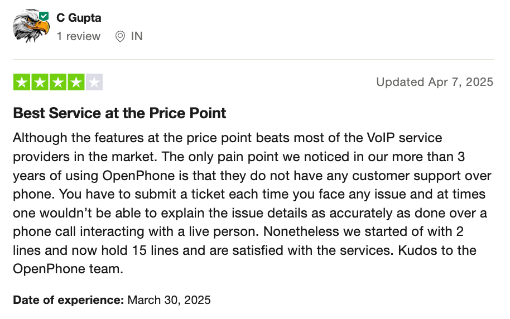Click the "March 30, 2025" experience date
This screenshot has width=510, height=319.
point(169,300)
